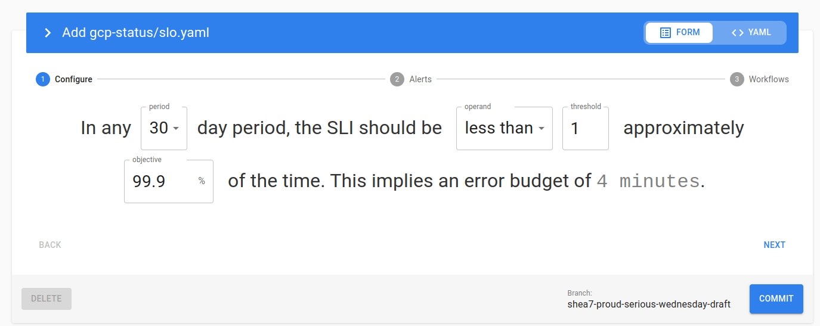The height and width of the screenshot is (326, 820).
Task: Click the step 2 circle icon
Action: (397, 79)
